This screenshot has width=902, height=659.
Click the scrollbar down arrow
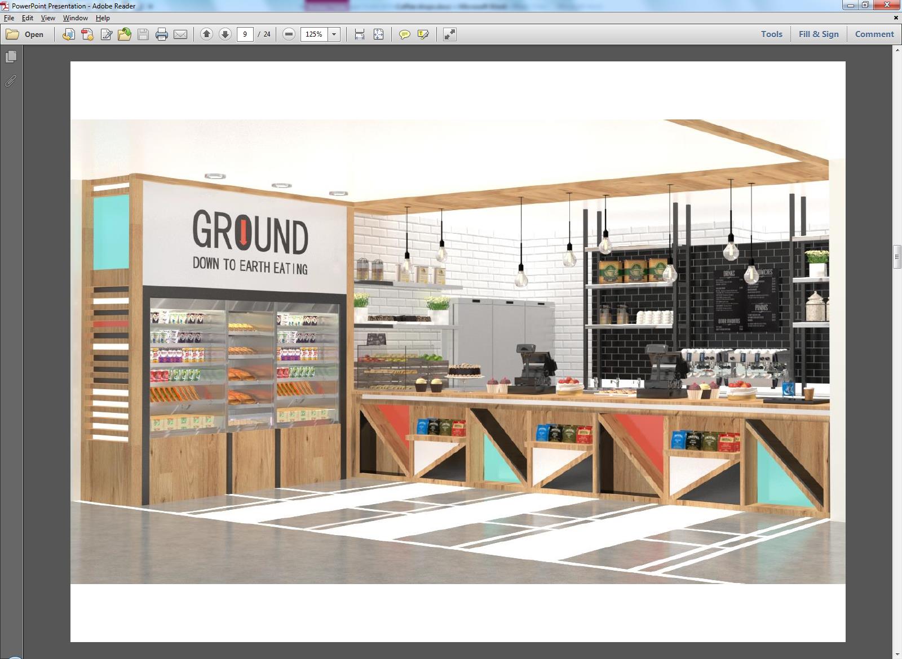click(897, 654)
